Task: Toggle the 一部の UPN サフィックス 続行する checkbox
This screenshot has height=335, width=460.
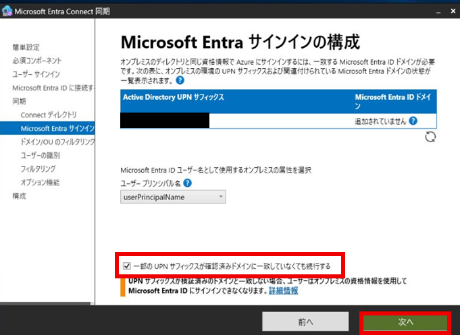Action: (127, 266)
